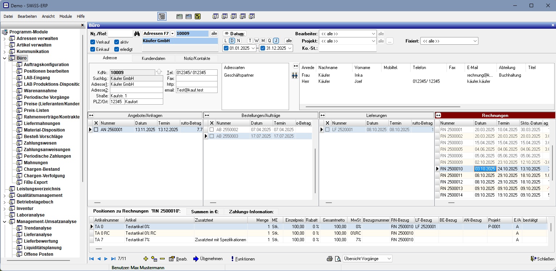Toggle the erledigt checkbox

[117, 49]
